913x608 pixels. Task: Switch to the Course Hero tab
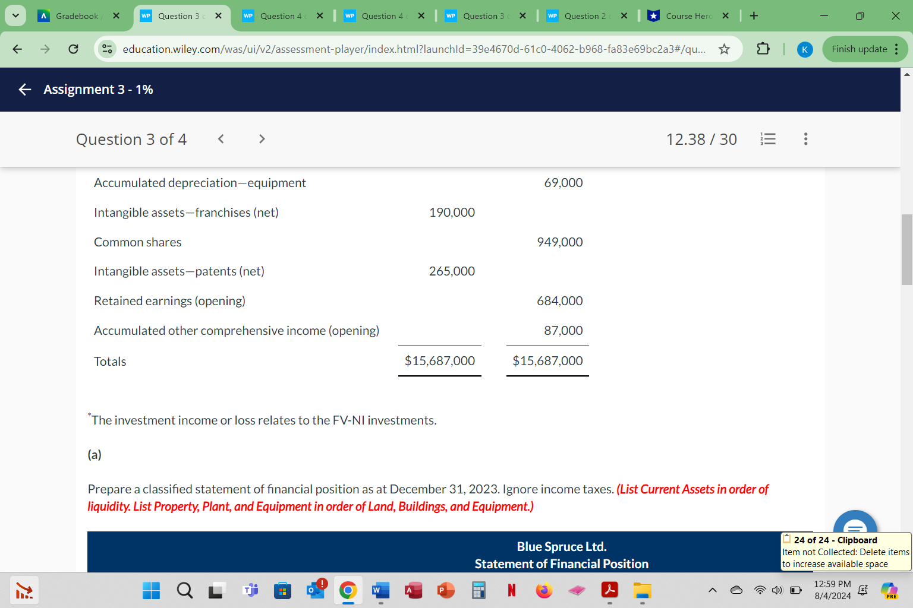click(x=687, y=16)
